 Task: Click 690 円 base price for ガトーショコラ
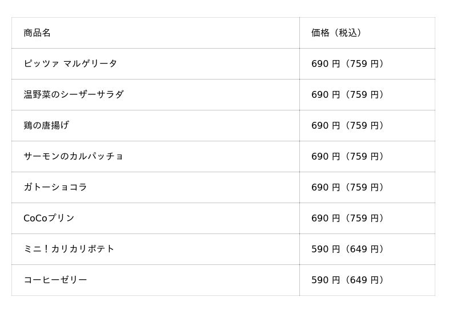(x=326, y=188)
